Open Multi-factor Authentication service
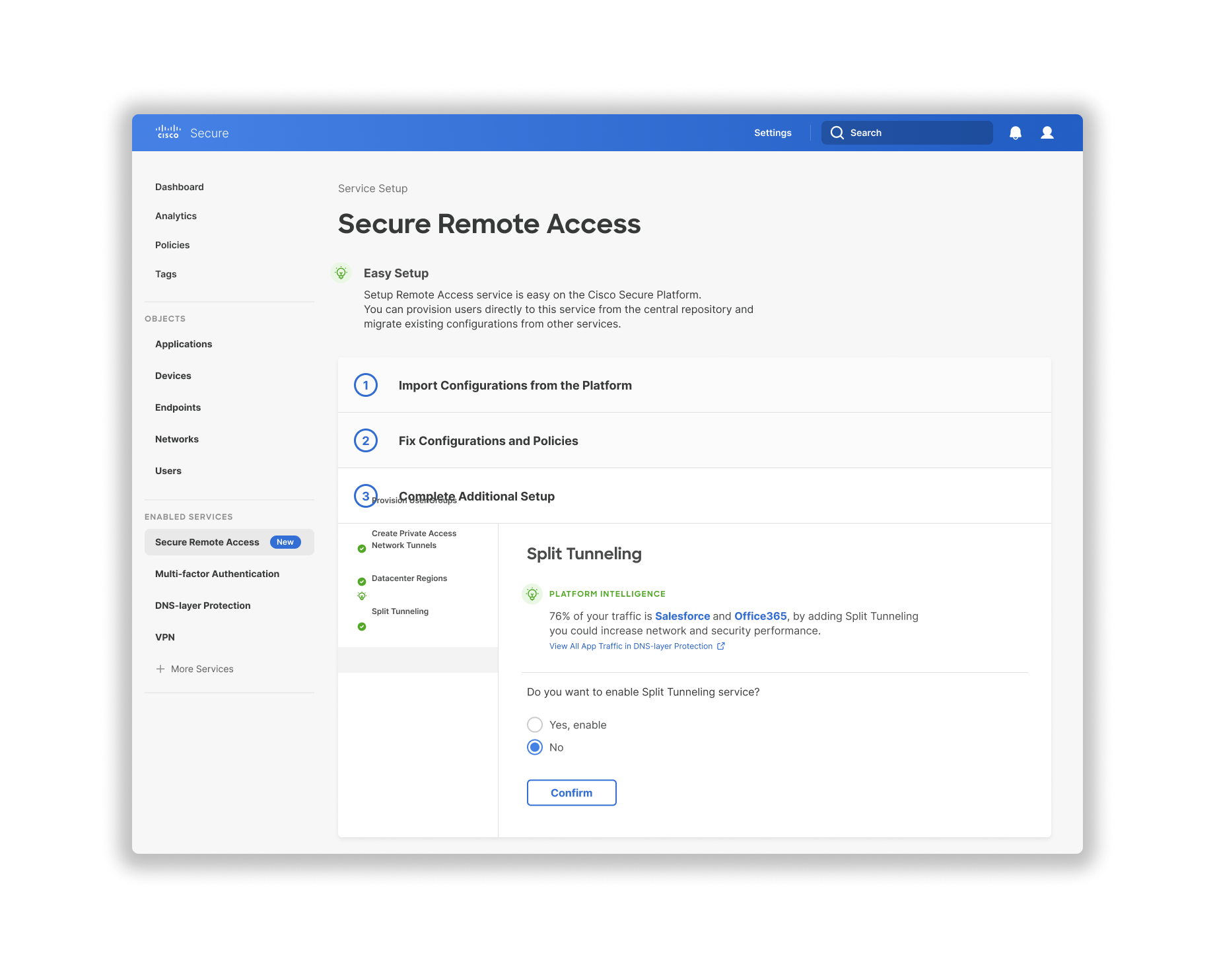This screenshot has width=1215, height=968. pos(217,574)
